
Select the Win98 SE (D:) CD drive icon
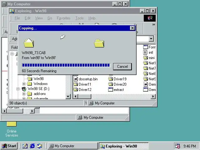click(24, 89)
